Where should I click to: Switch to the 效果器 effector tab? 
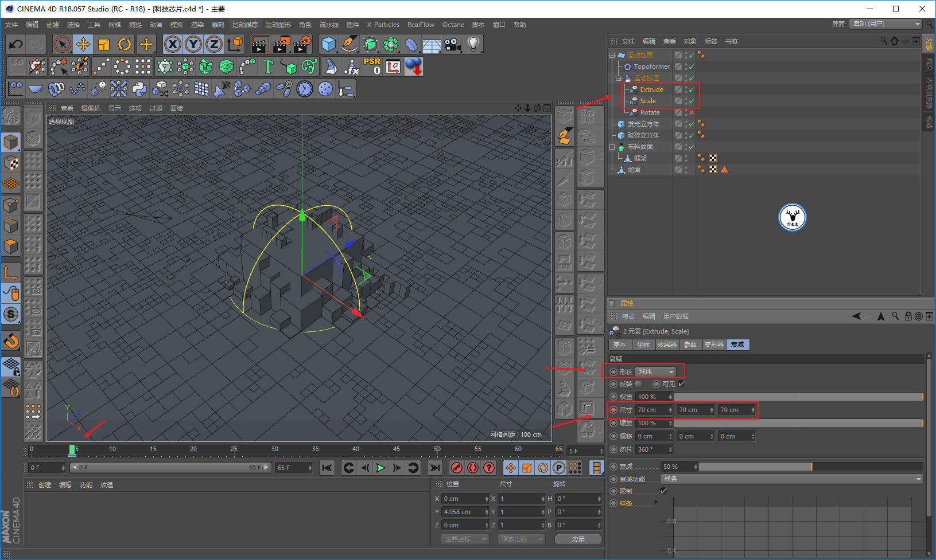(x=667, y=344)
